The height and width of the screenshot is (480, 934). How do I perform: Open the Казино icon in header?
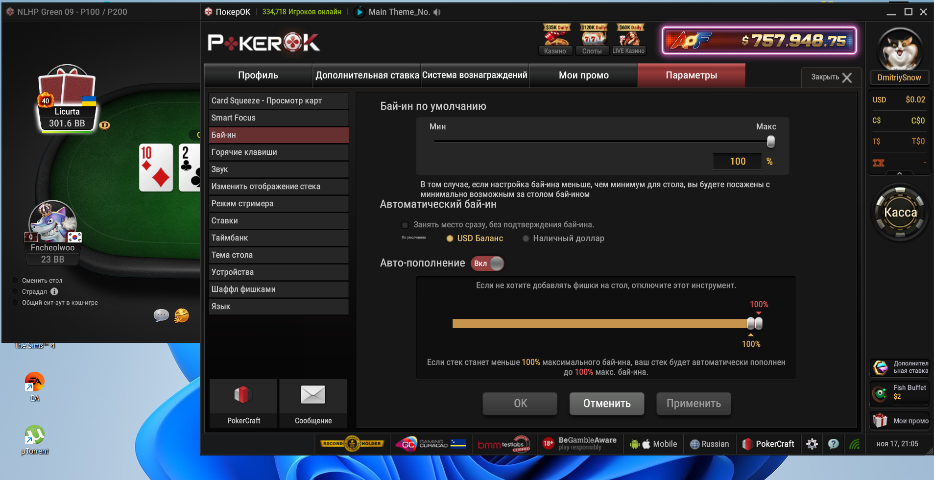(x=555, y=40)
